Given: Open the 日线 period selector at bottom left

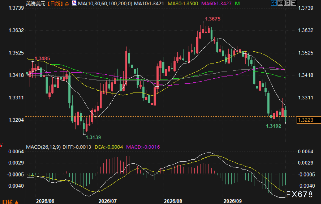Looking at the screenshot, I should click(x=10, y=202).
